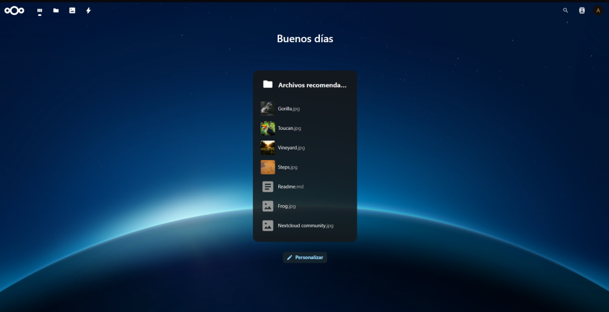Open the unified search magnifier
Screen dimensions: 609x312
[x=566, y=10]
